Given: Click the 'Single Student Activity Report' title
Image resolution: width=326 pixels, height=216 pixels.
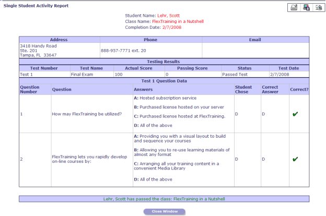Looking at the screenshot, I should pyautogui.click(x=36, y=6).
